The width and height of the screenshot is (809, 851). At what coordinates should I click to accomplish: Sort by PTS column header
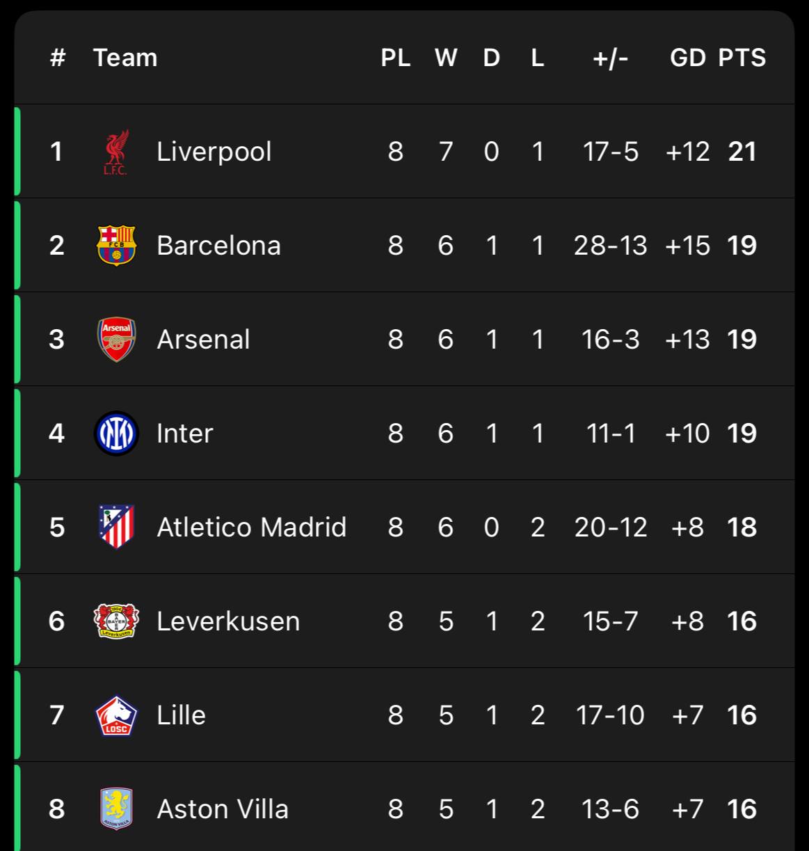click(x=742, y=58)
